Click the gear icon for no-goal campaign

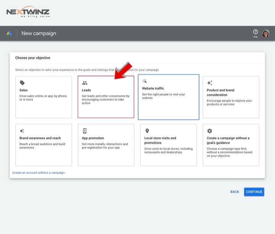pos(210,131)
